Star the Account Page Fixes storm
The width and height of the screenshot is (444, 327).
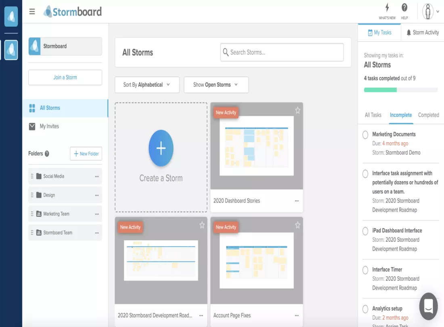pos(297,225)
